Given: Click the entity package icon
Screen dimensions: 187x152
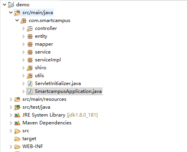Looking at the screenshot, I should pyautogui.click(x=30, y=36).
